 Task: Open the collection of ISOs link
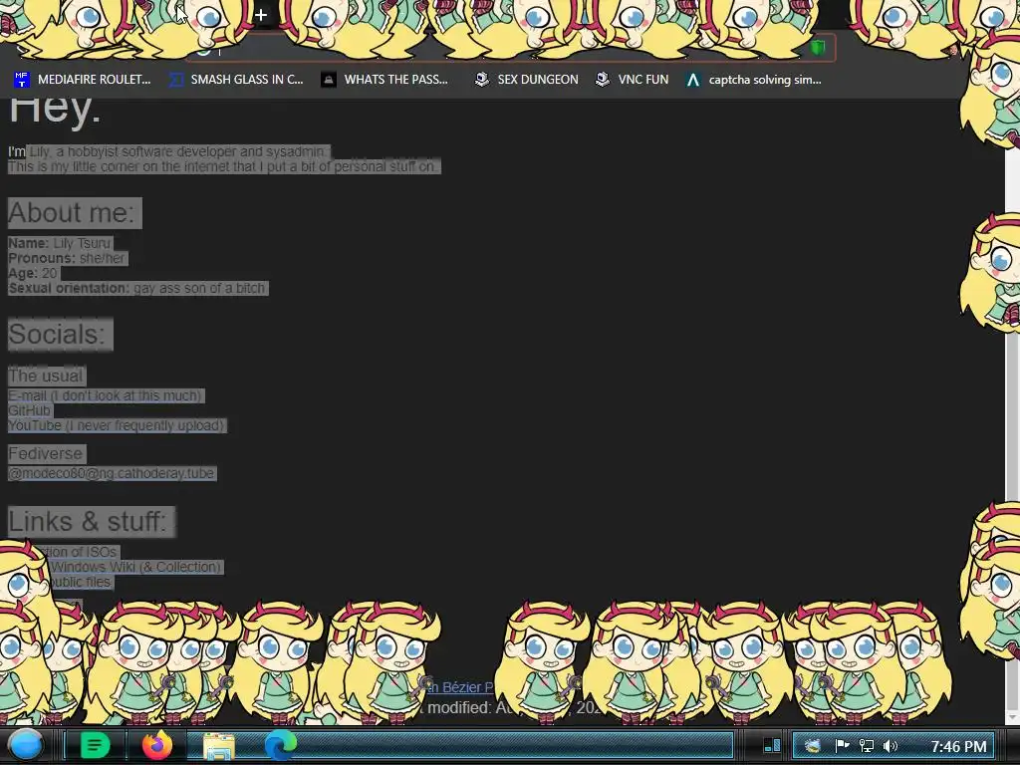tap(80, 552)
